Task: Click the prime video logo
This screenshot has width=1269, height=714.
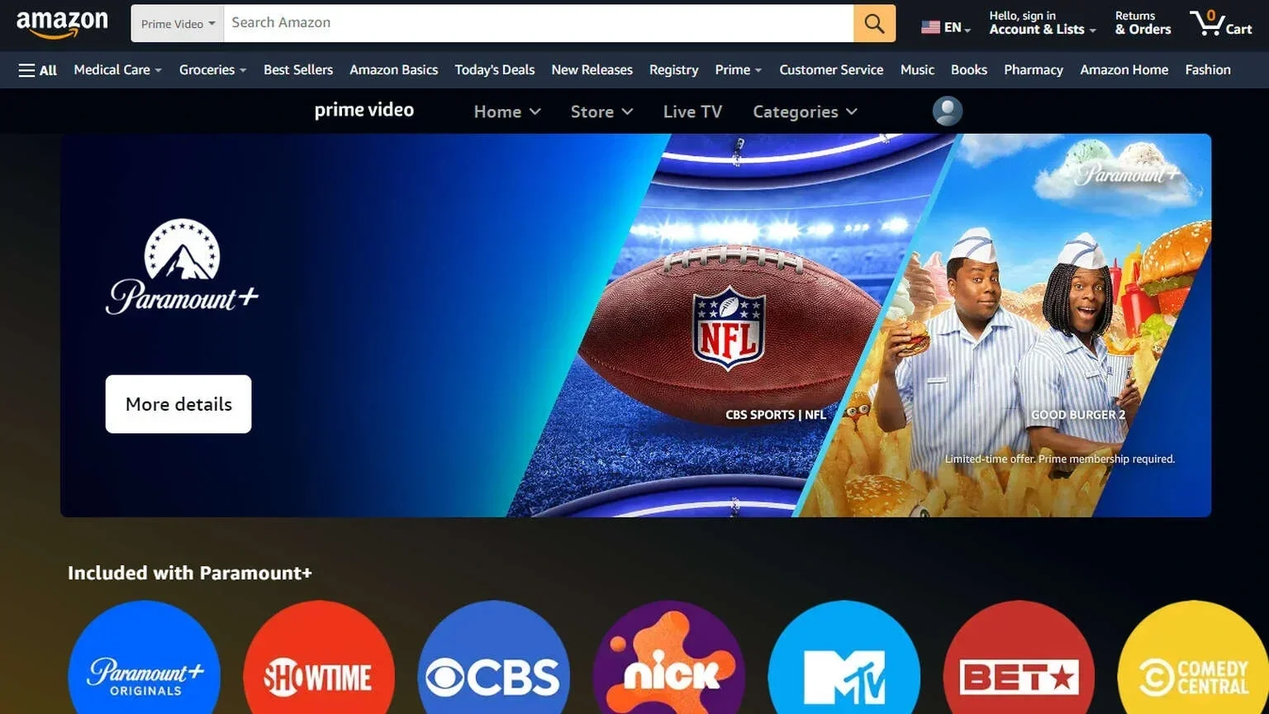Action: point(364,110)
